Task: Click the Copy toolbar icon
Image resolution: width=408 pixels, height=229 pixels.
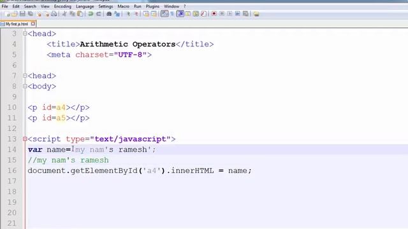Action: tap(72, 14)
